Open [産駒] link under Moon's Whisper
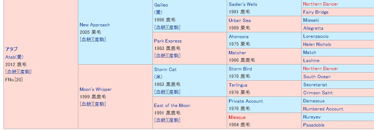 point(99,104)
